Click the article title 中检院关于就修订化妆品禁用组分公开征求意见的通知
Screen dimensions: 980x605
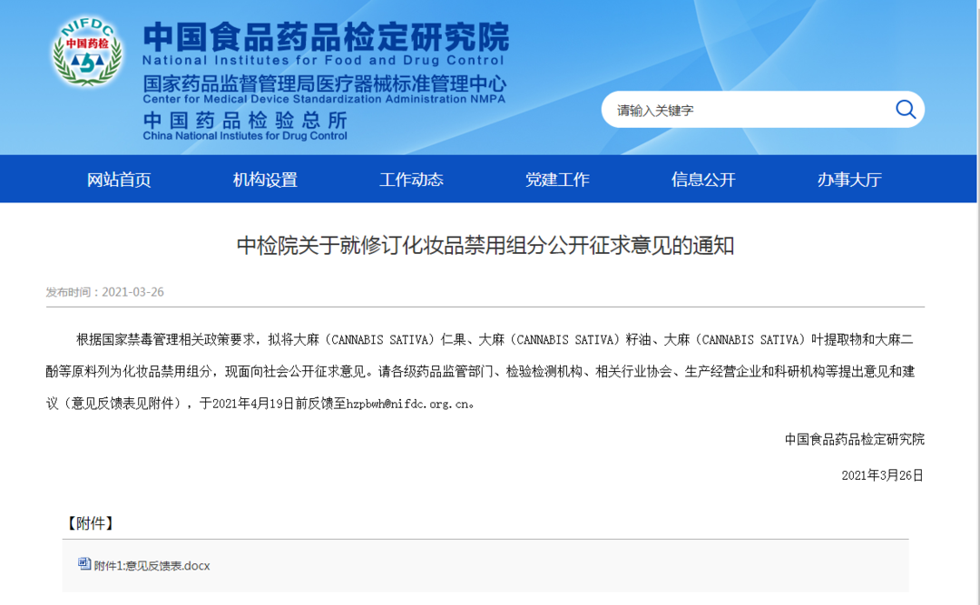coord(485,246)
